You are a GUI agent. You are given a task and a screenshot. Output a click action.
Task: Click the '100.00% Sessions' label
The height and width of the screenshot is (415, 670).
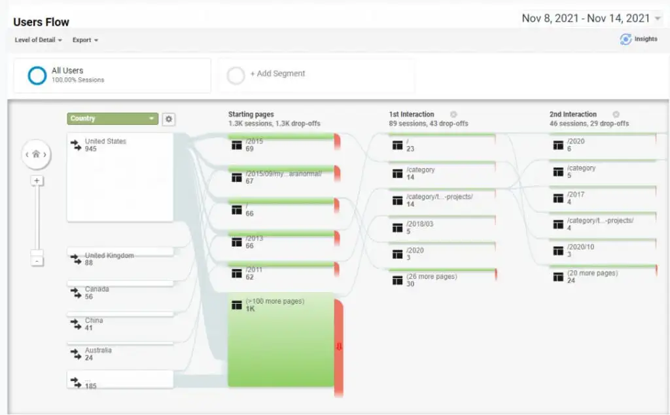[x=78, y=80]
